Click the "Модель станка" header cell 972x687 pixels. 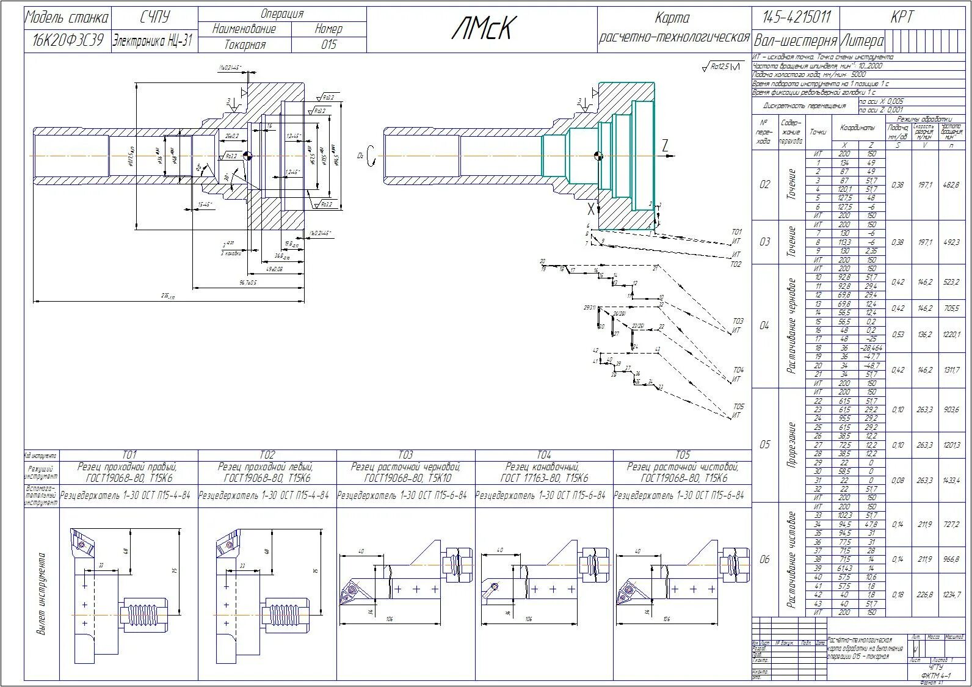tap(68, 18)
